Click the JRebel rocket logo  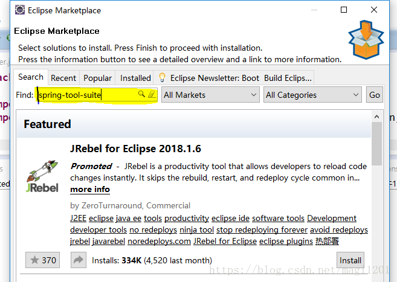click(x=42, y=176)
